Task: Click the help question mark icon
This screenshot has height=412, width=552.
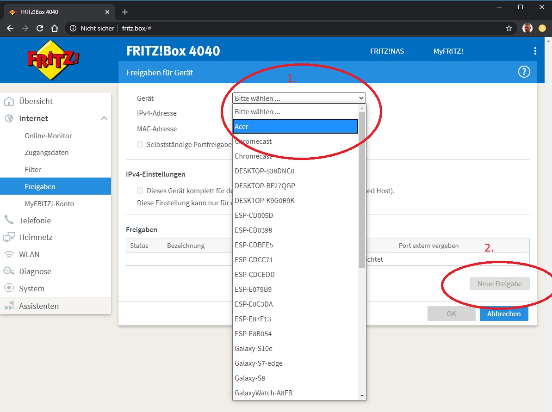Action: tap(524, 72)
